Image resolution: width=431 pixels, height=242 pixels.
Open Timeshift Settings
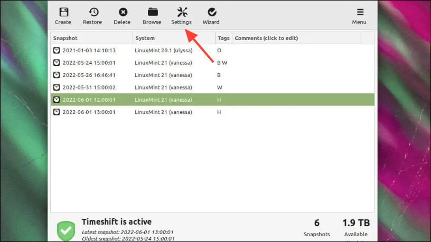pos(181,16)
